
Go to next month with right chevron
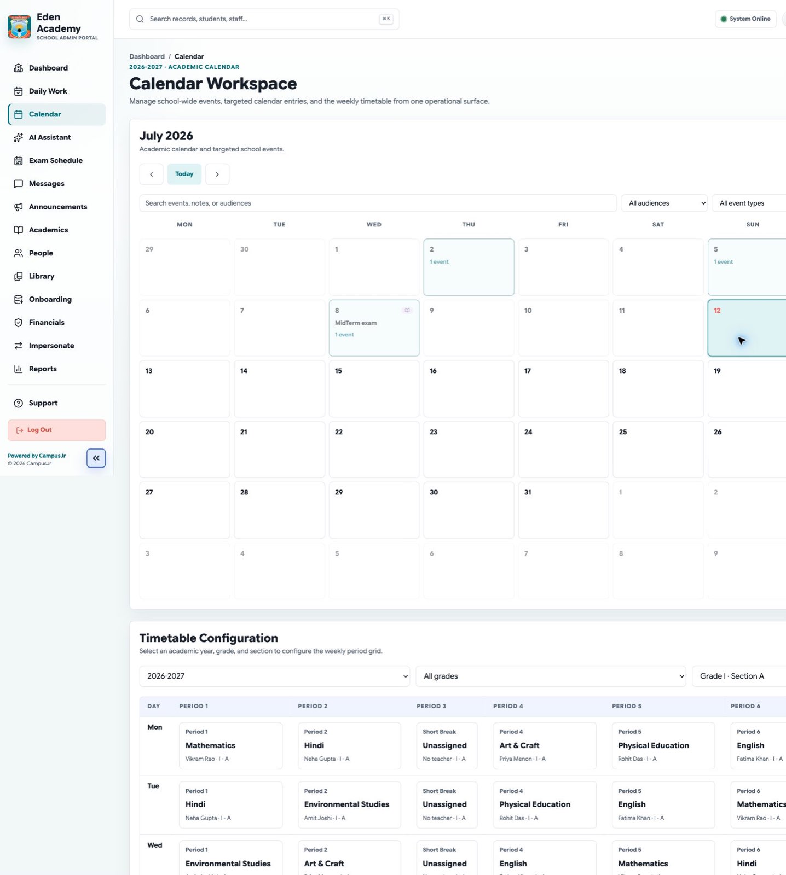pos(217,174)
